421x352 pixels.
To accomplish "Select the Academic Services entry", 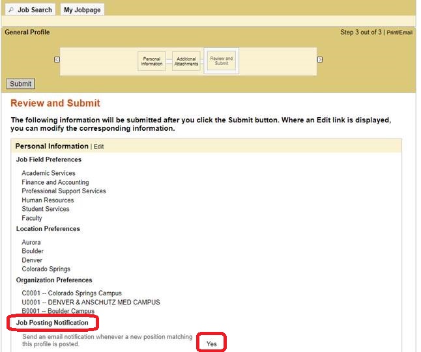I will [48, 173].
